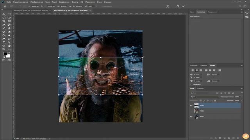Add a layer mask from the Layers panel

[x=220, y=138]
